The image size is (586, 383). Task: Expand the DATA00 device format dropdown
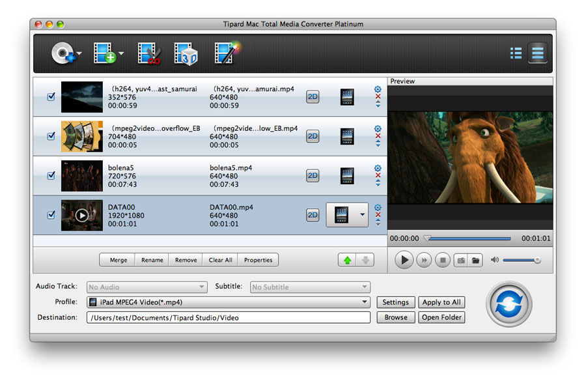(x=362, y=215)
